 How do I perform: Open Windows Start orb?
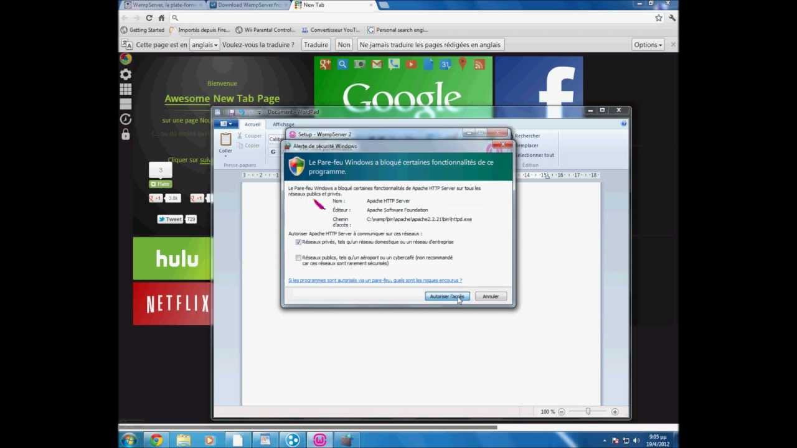[129, 441]
